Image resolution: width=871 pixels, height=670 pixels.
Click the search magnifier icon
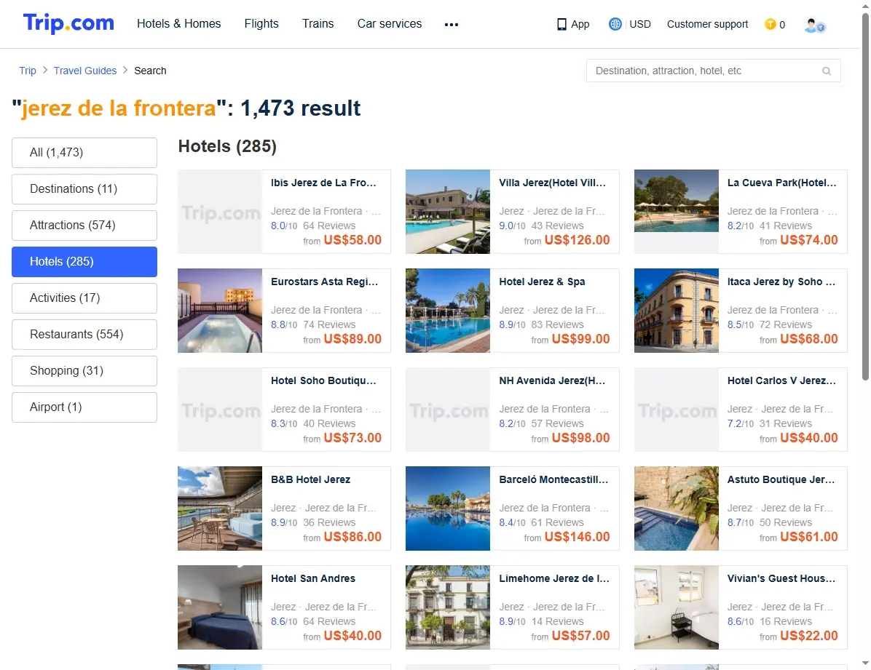tap(827, 71)
